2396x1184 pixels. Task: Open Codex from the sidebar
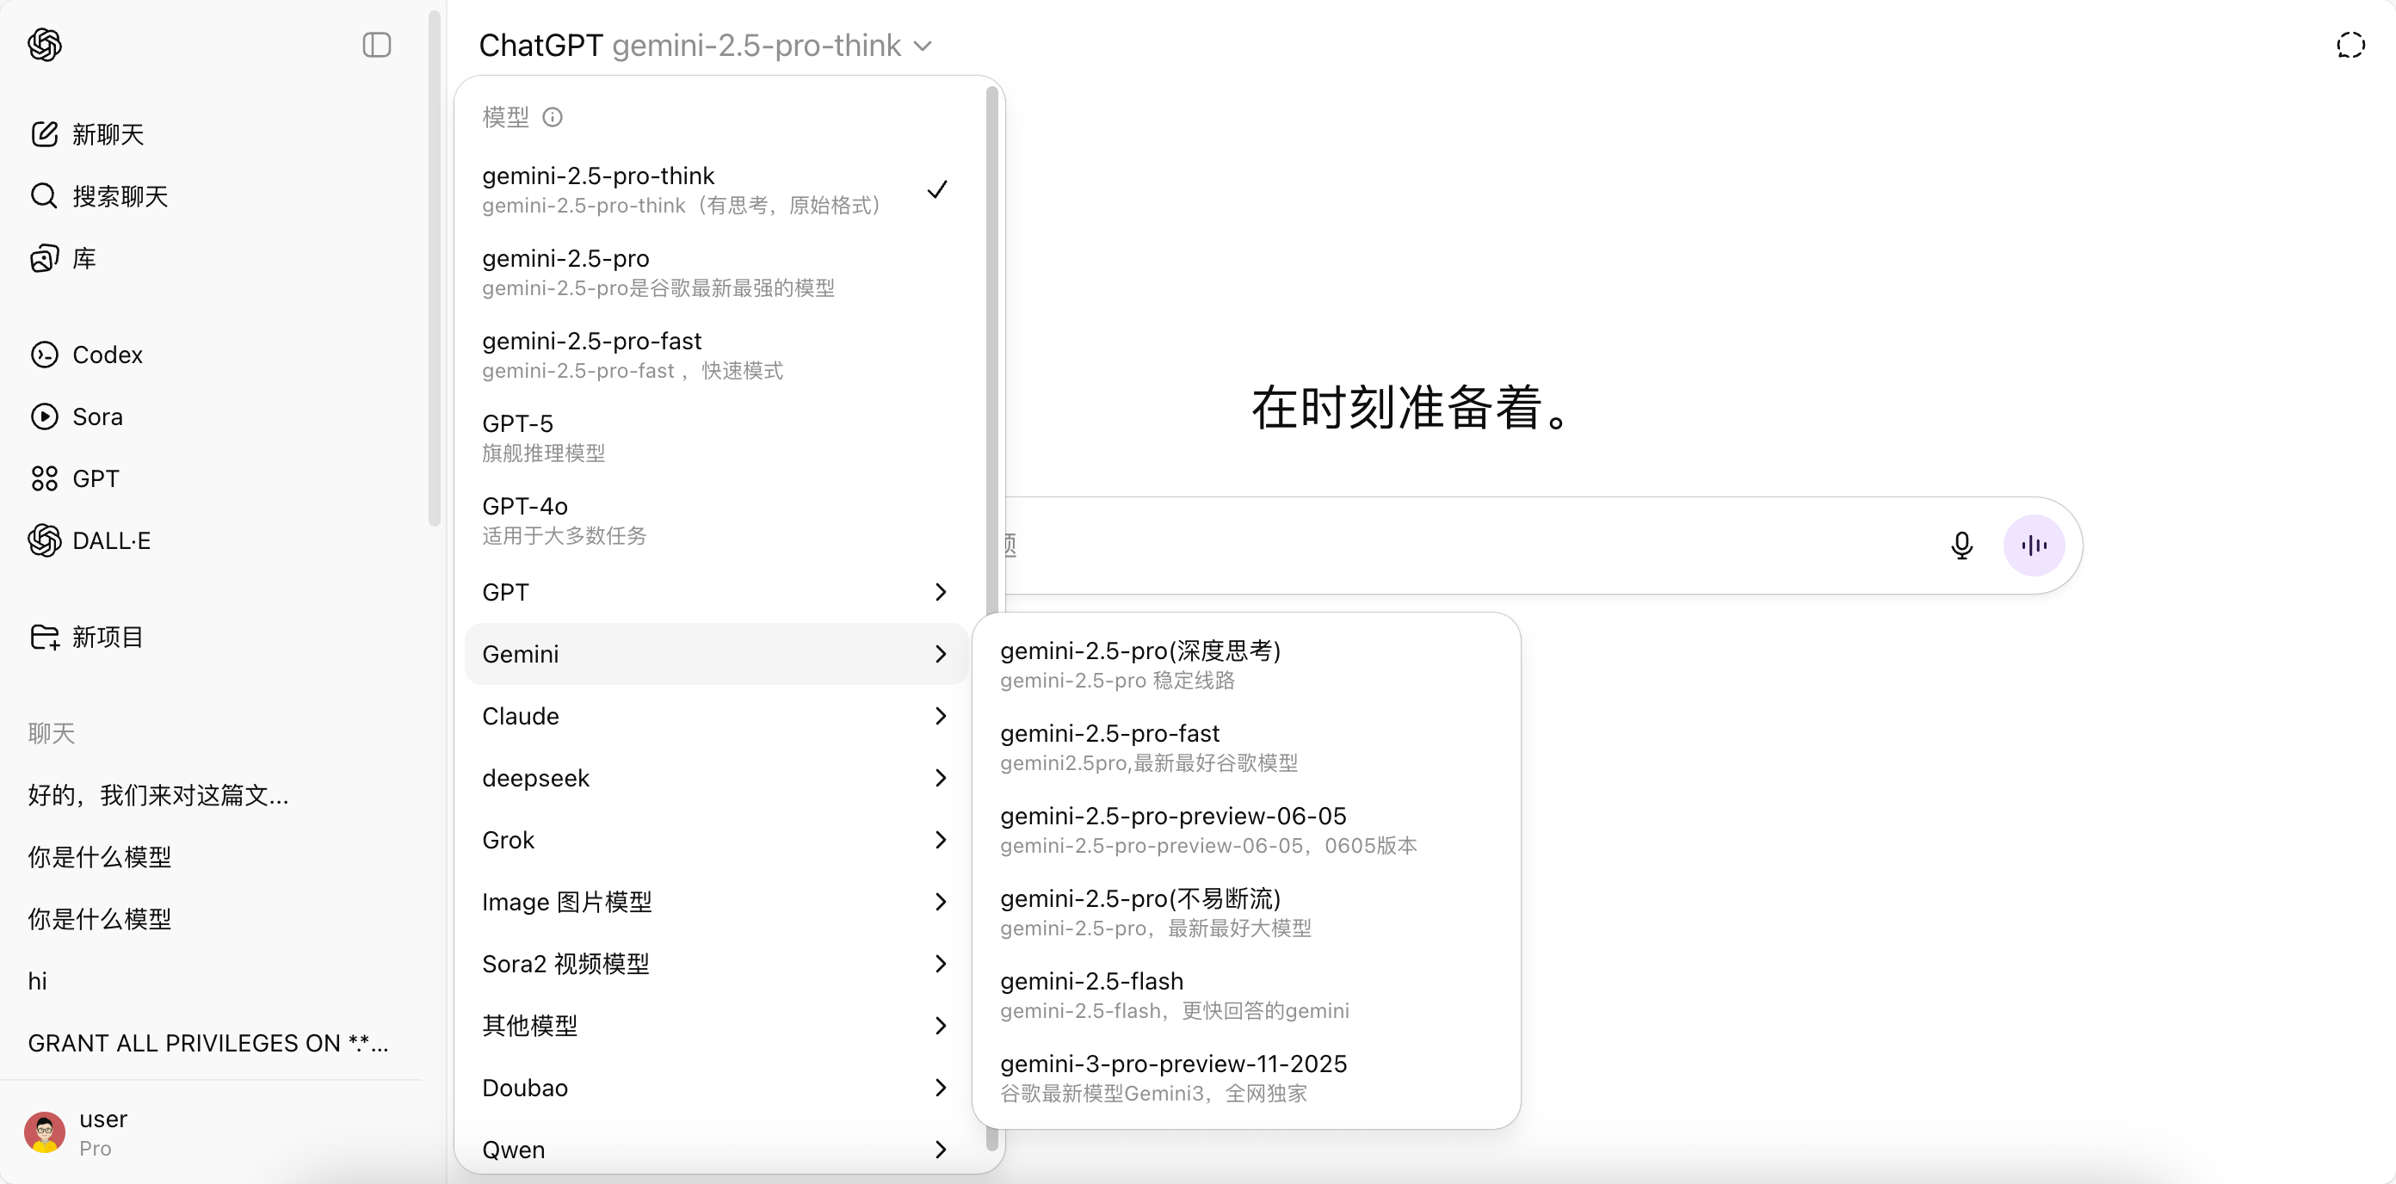(88, 355)
